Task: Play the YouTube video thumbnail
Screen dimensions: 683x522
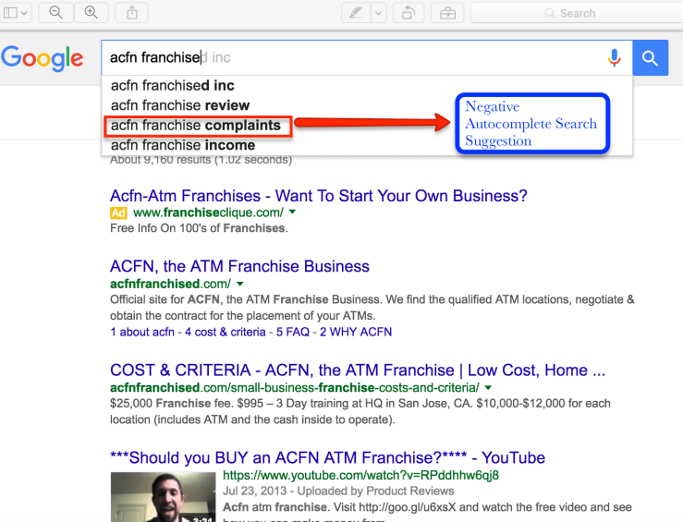Action: (163, 497)
